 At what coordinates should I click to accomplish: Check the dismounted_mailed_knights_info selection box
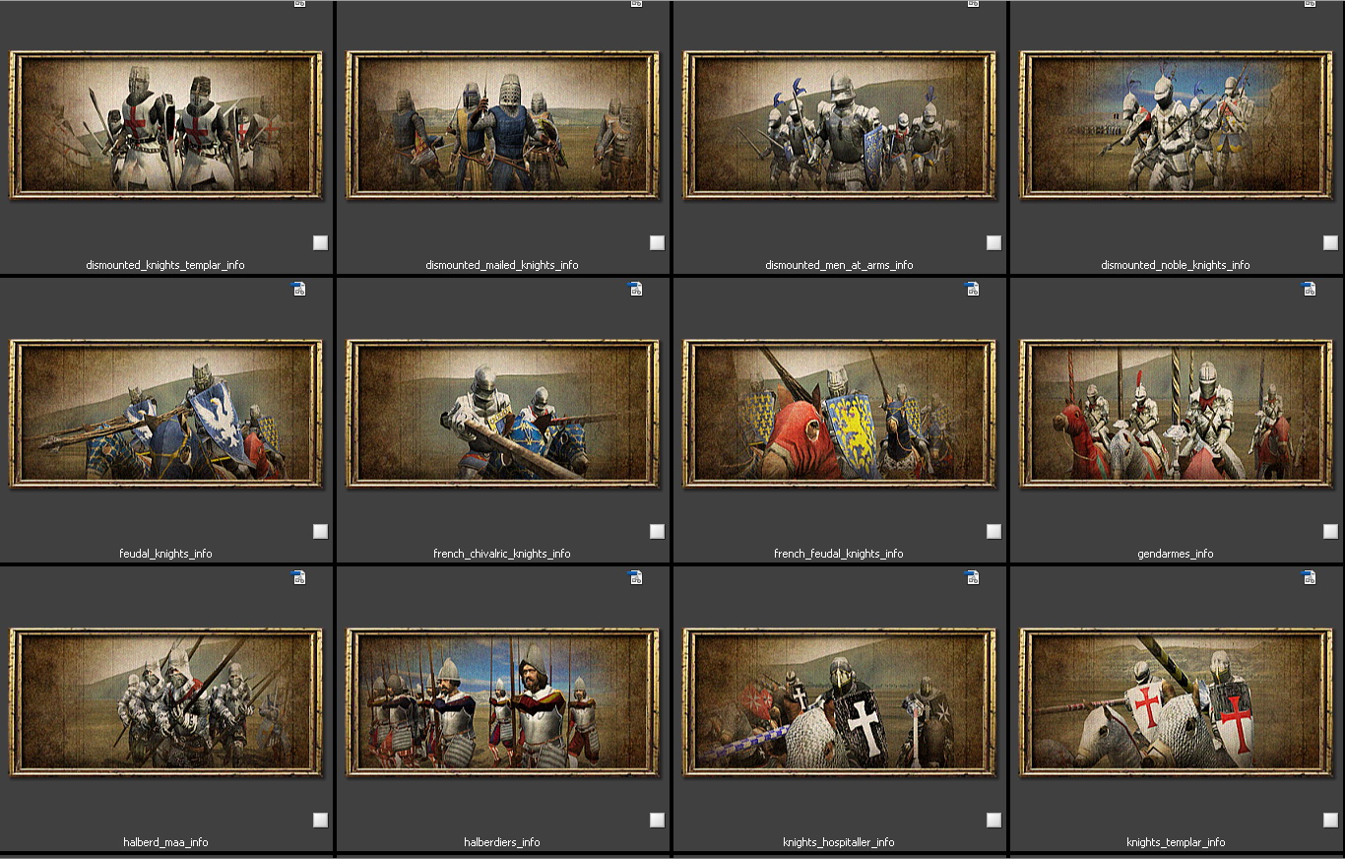click(657, 242)
